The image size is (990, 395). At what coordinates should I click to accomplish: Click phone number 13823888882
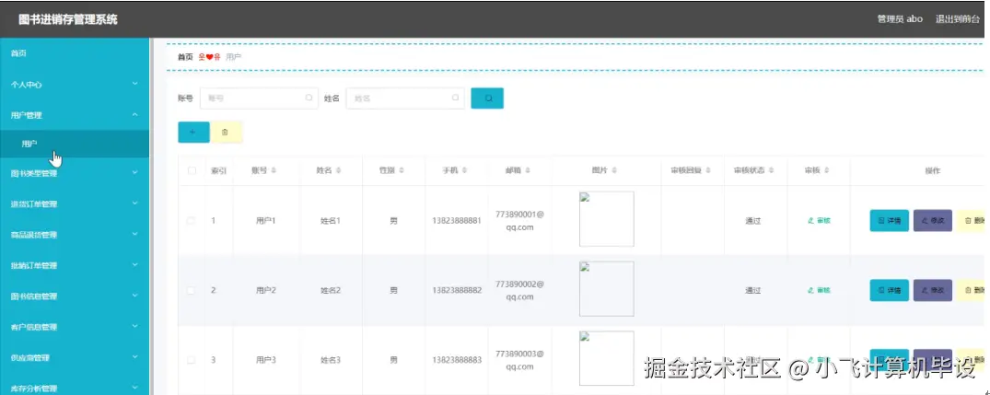[457, 290]
